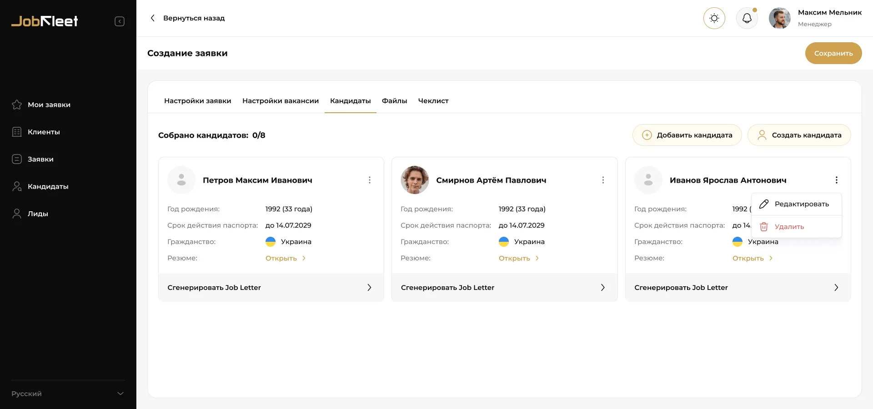The width and height of the screenshot is (873, 409).
Task: Toggle the light theme sun icon
Action: tap(714, 18)
